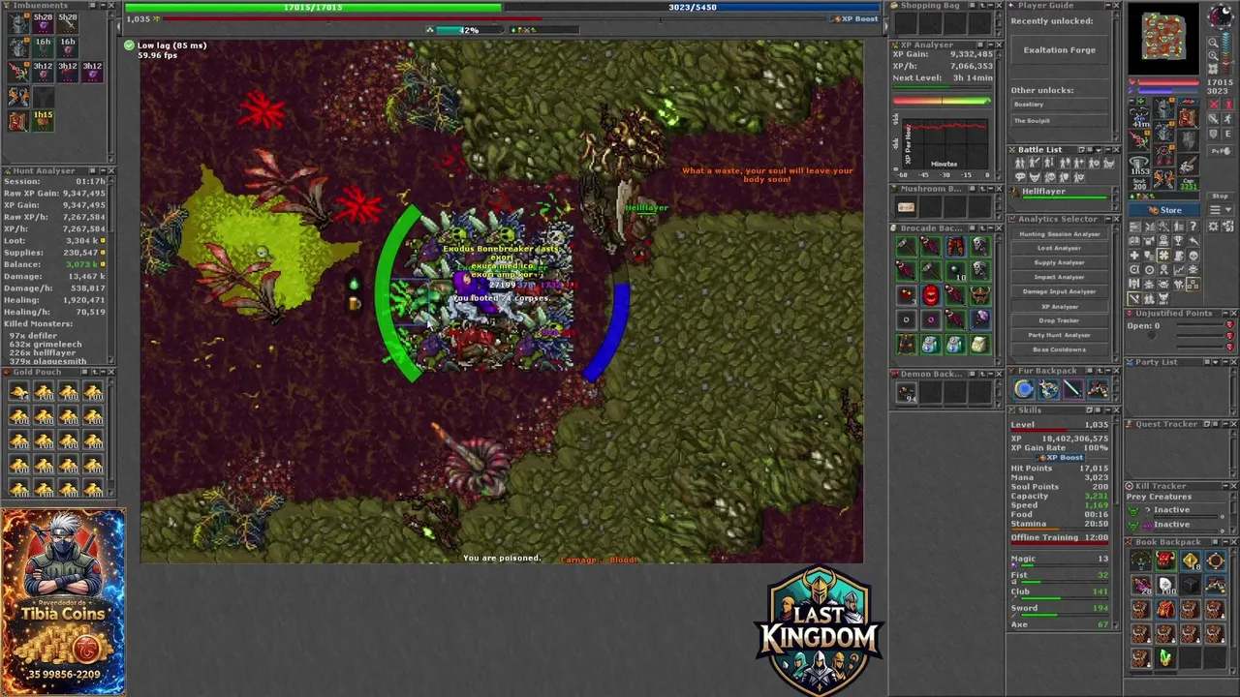Click the highlighted crossed-sword icon in bottom row
This screenshot has width=1240, height=697.
1134,298
